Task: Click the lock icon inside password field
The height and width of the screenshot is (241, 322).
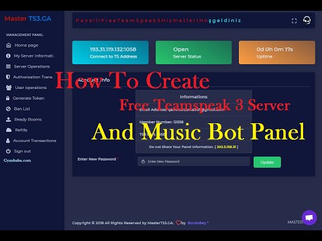Action: (x=143, y=161)
